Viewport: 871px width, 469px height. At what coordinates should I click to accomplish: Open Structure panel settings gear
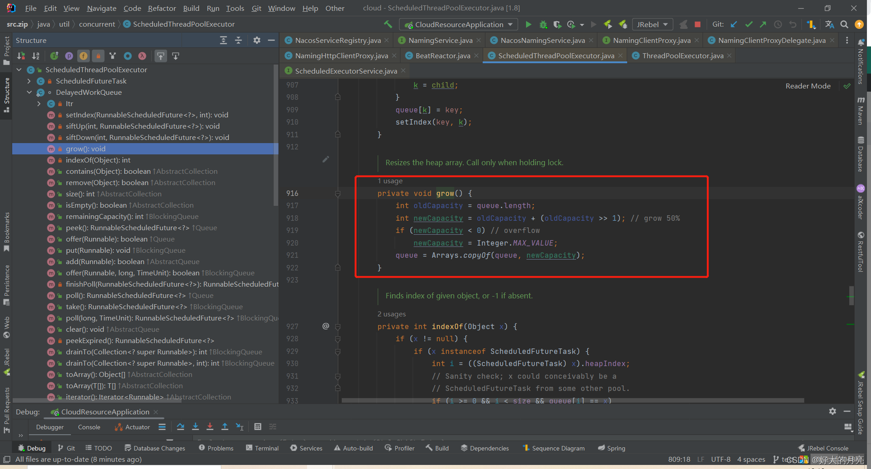coord(257,40)
